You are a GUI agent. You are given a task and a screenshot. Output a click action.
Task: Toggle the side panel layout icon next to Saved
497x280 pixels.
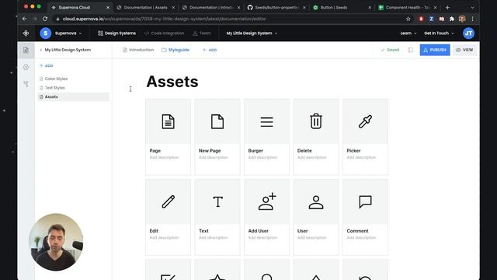pos(410,50)
